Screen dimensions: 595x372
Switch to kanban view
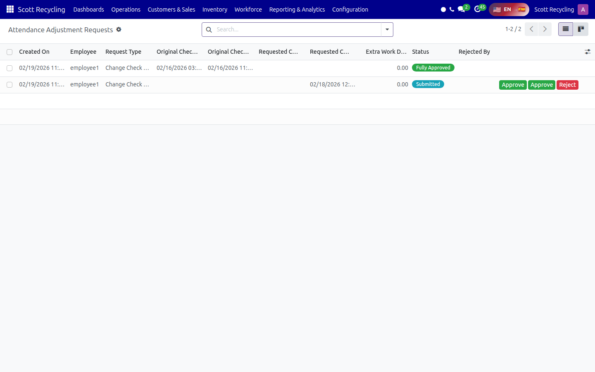tap(581, 29)
